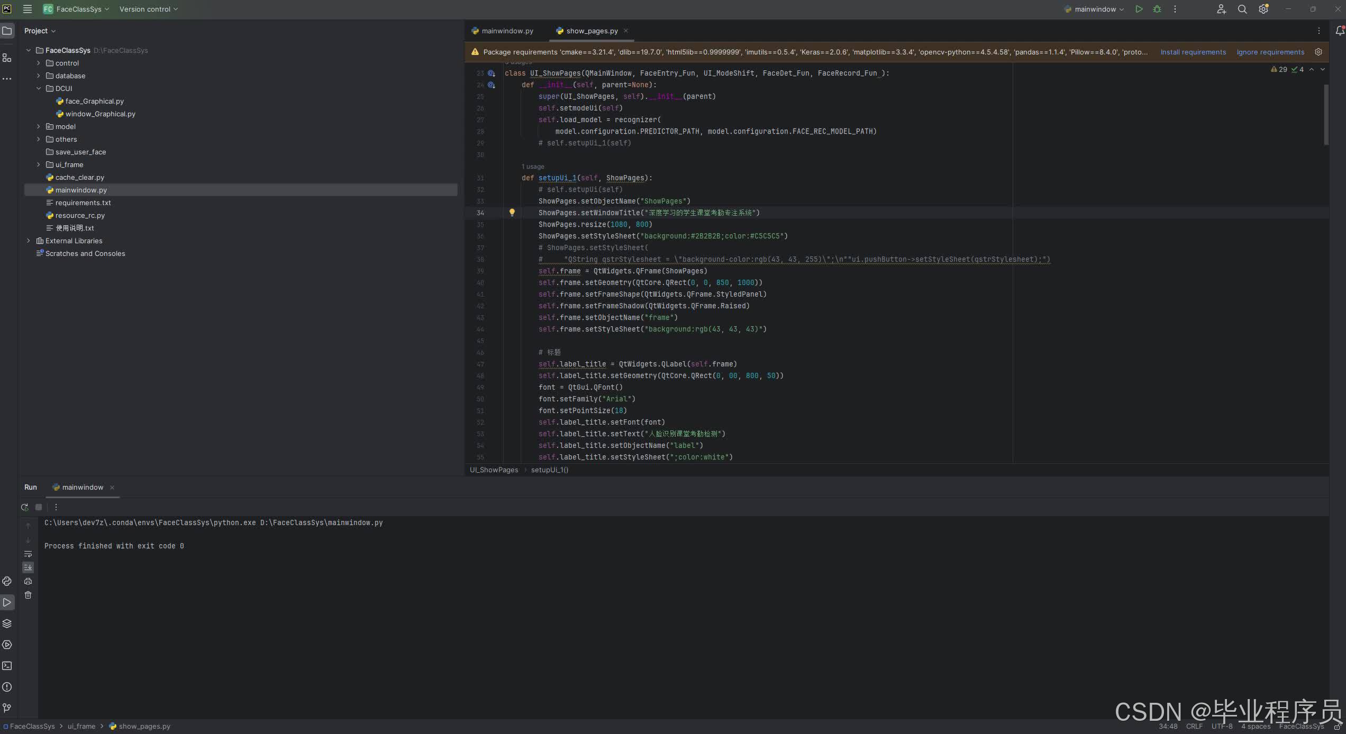This screenshot has height=734, width=1346.
Task: Open the mainwindow run configuration dropdown
Action: coord(1094,9)
